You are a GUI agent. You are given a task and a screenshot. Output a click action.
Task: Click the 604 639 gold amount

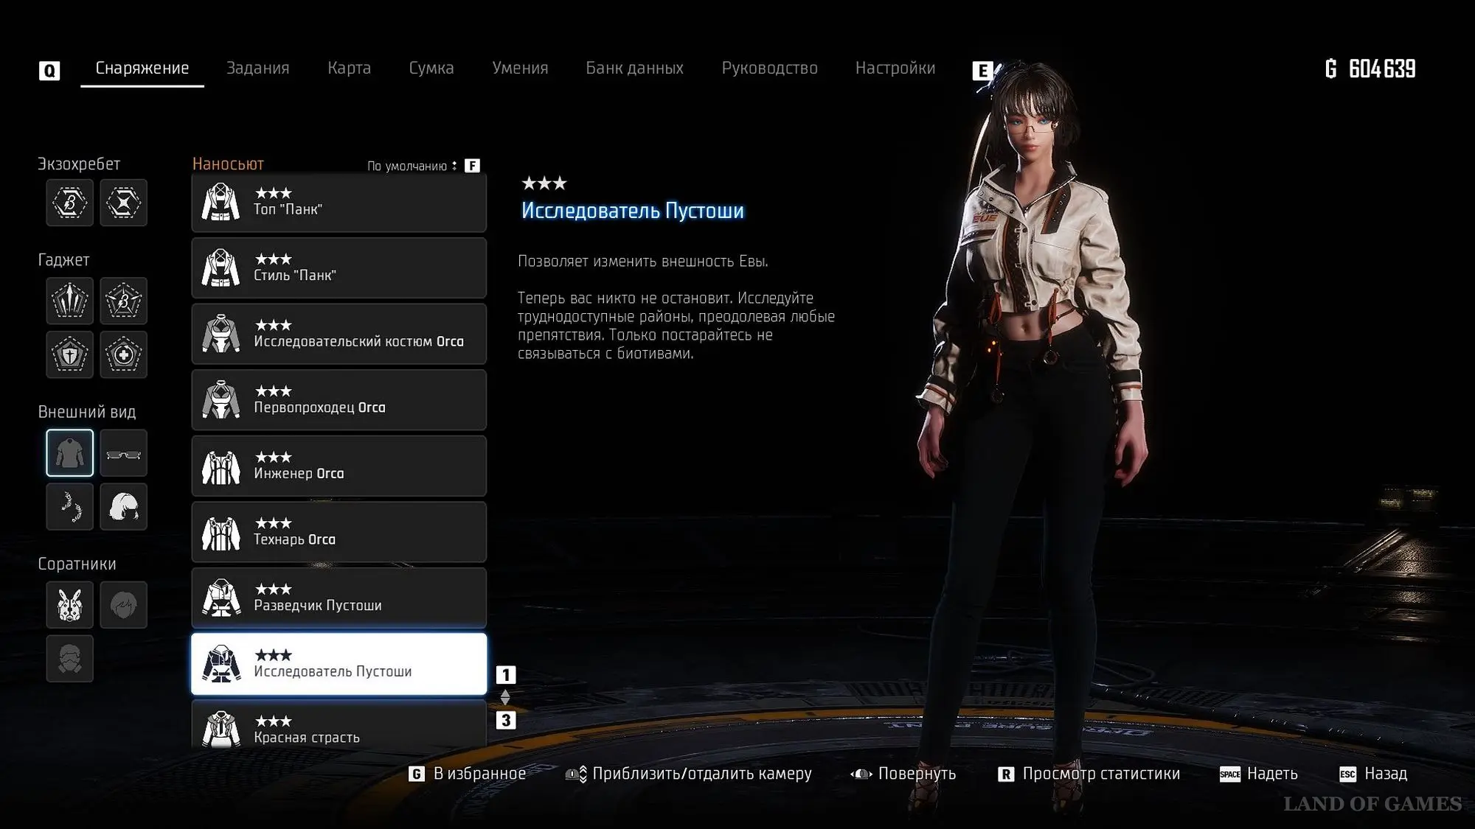click(x=1382, y=69)
